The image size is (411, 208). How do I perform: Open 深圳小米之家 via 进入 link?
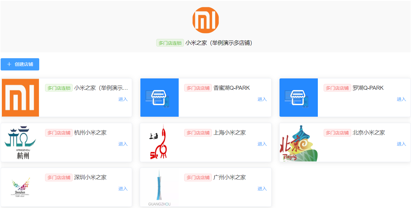123,189
